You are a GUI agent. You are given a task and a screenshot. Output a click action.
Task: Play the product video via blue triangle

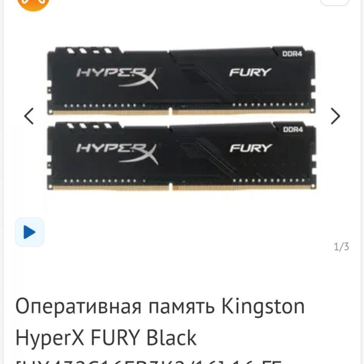pos(29,232)
